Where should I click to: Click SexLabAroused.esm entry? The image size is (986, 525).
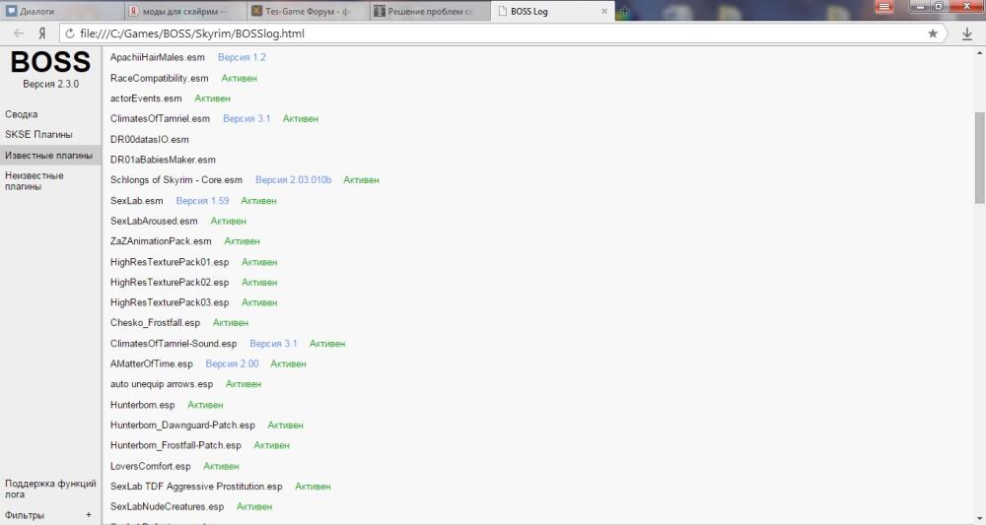click(154, 221)
